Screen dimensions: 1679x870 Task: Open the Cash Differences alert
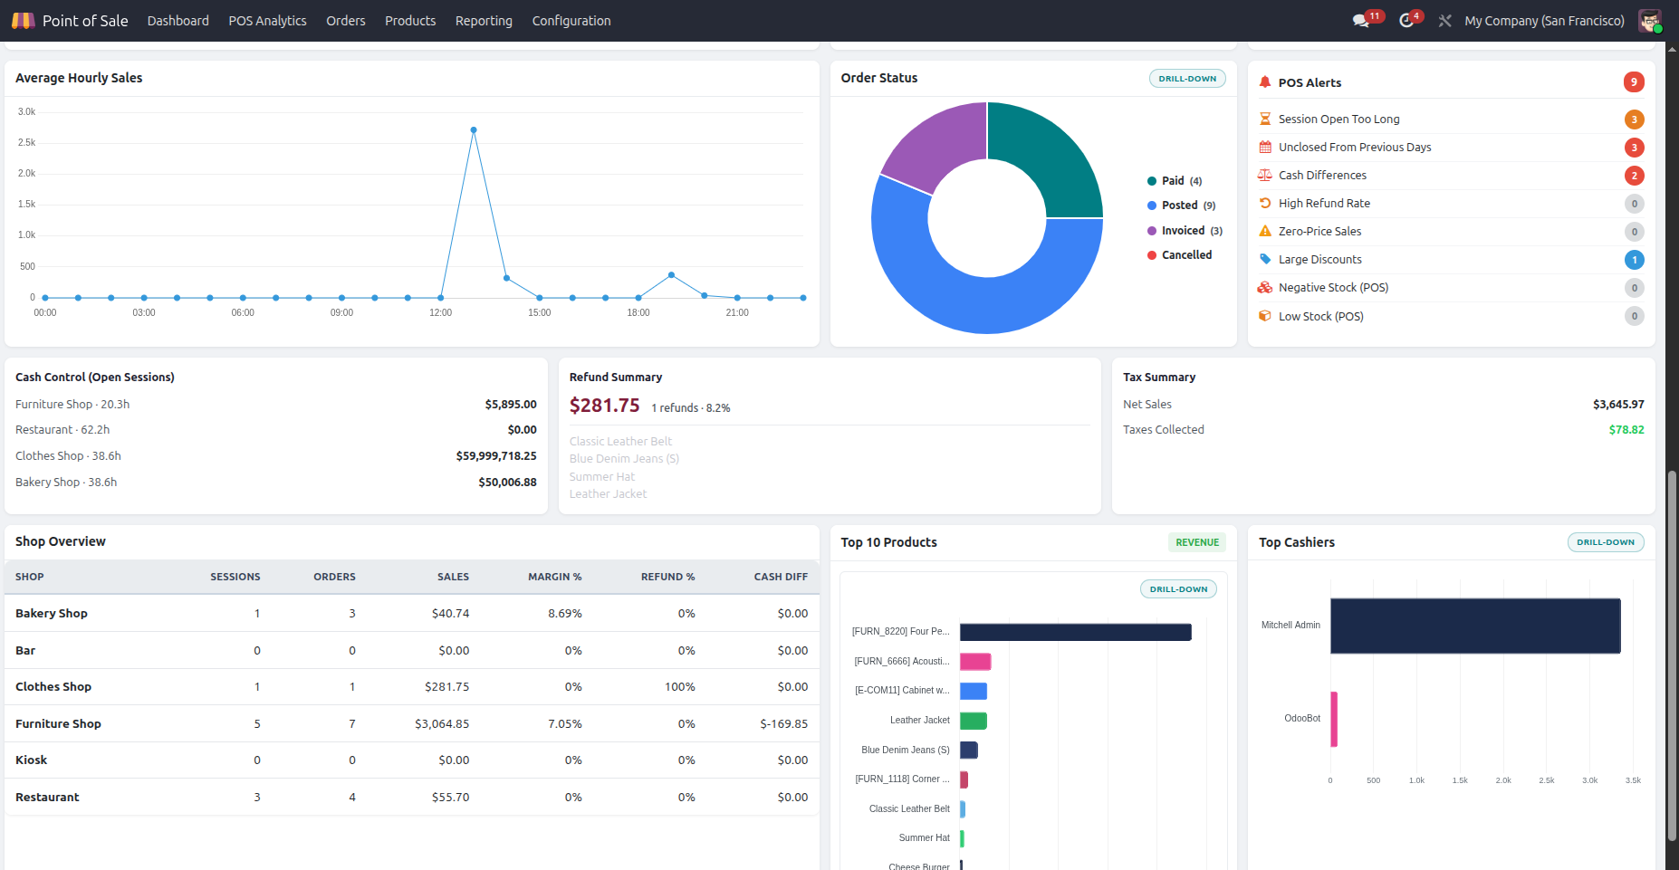click(x=1451, y=175)
